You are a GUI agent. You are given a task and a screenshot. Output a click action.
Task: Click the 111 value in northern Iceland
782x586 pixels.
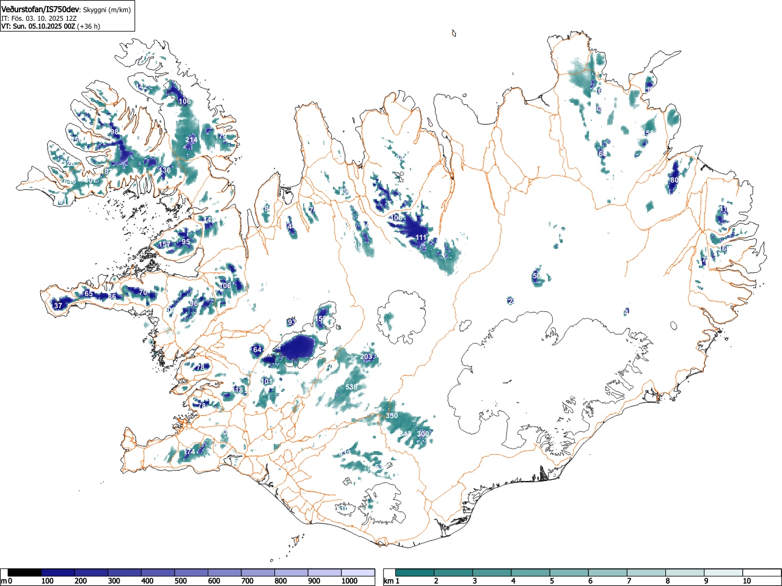[421, 237]
